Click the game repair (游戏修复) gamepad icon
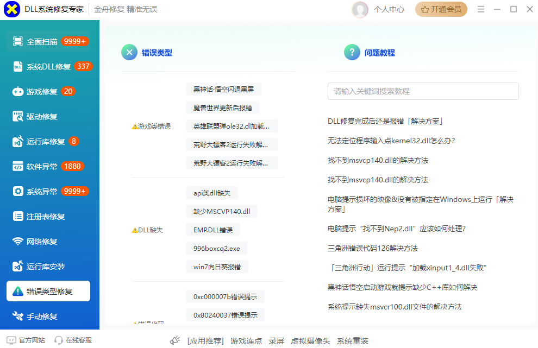 pyautogui.click(x=18, y=92)
